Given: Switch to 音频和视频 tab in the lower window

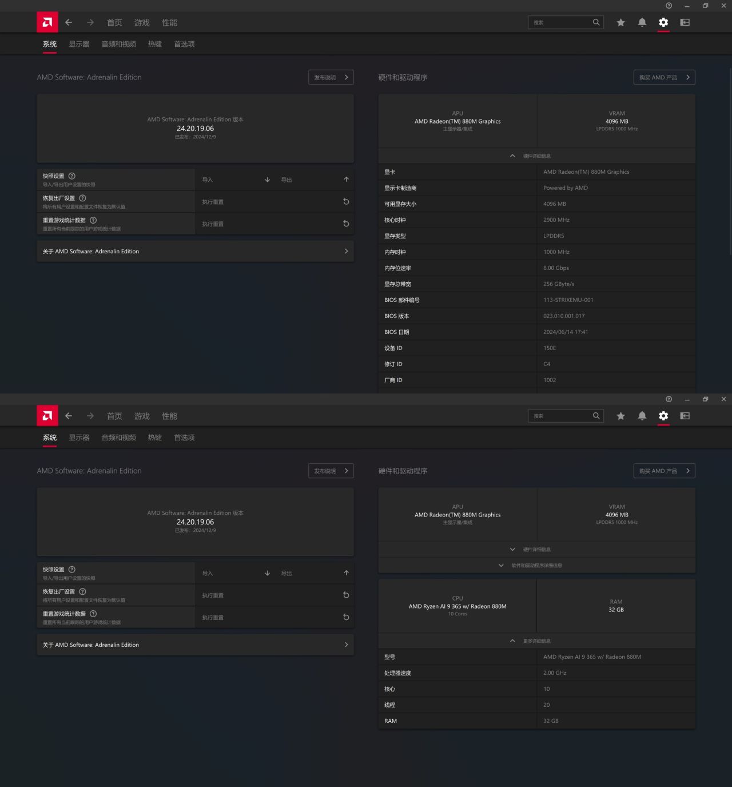Looking at the screenshot, I should 119,438.
